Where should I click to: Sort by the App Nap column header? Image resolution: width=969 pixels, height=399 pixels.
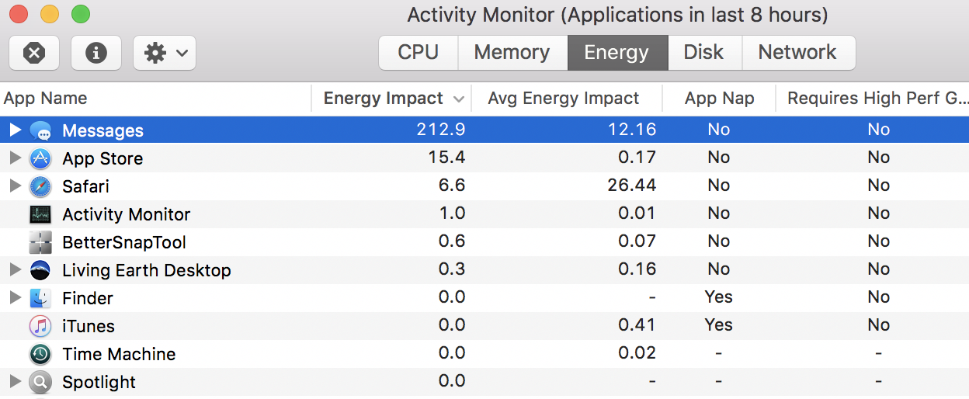[719, 99]
